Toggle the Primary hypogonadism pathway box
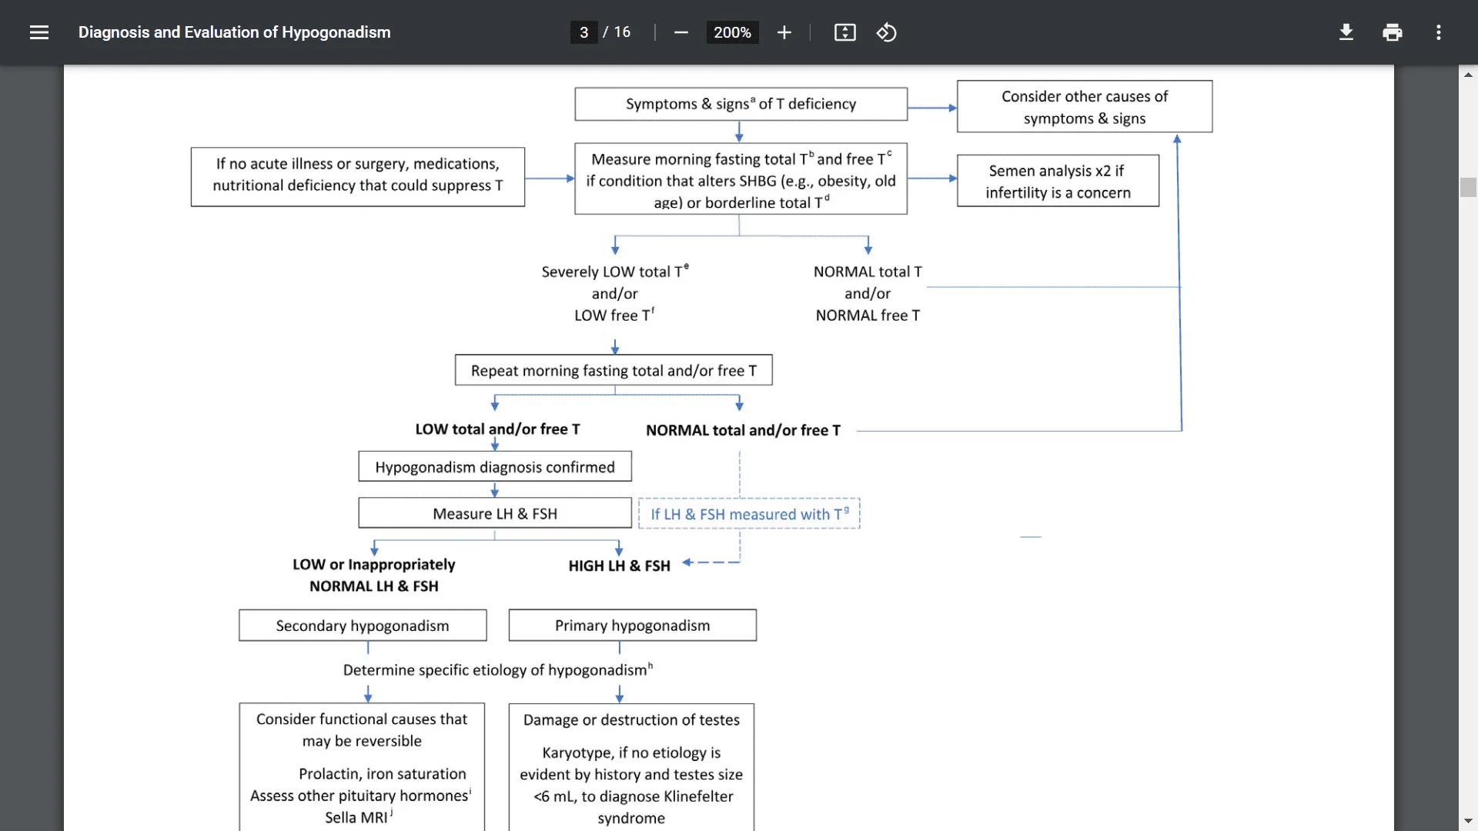The height and width of the screenshot is (831, 1478). (631, 625)
